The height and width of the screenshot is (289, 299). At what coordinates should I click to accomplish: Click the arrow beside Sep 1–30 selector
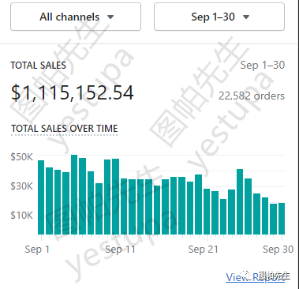[246, 17]
